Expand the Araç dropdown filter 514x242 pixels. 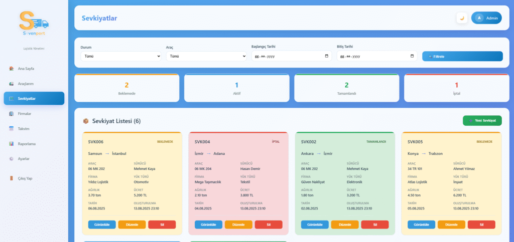[206, 56]
